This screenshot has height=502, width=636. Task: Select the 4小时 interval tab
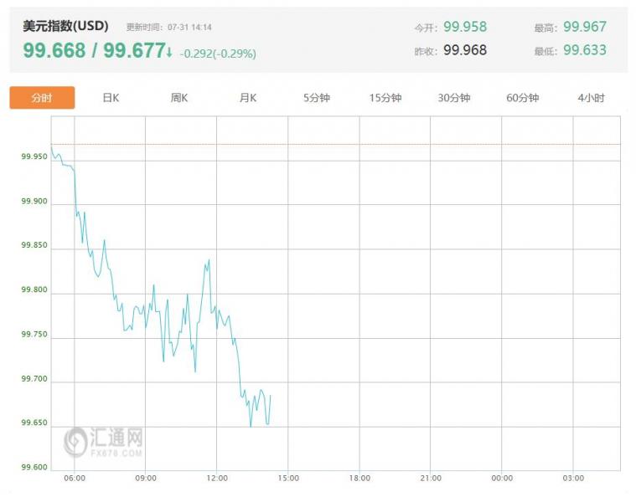[591, 98]
